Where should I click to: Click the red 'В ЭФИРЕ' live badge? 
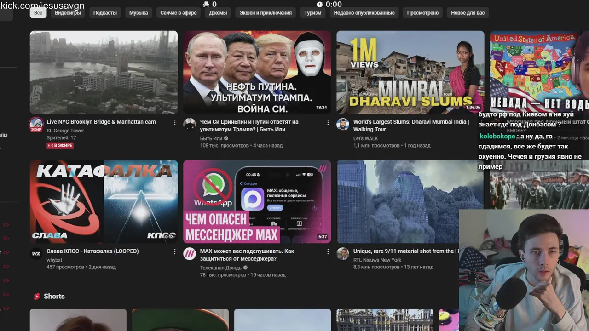tap(60, 146)
